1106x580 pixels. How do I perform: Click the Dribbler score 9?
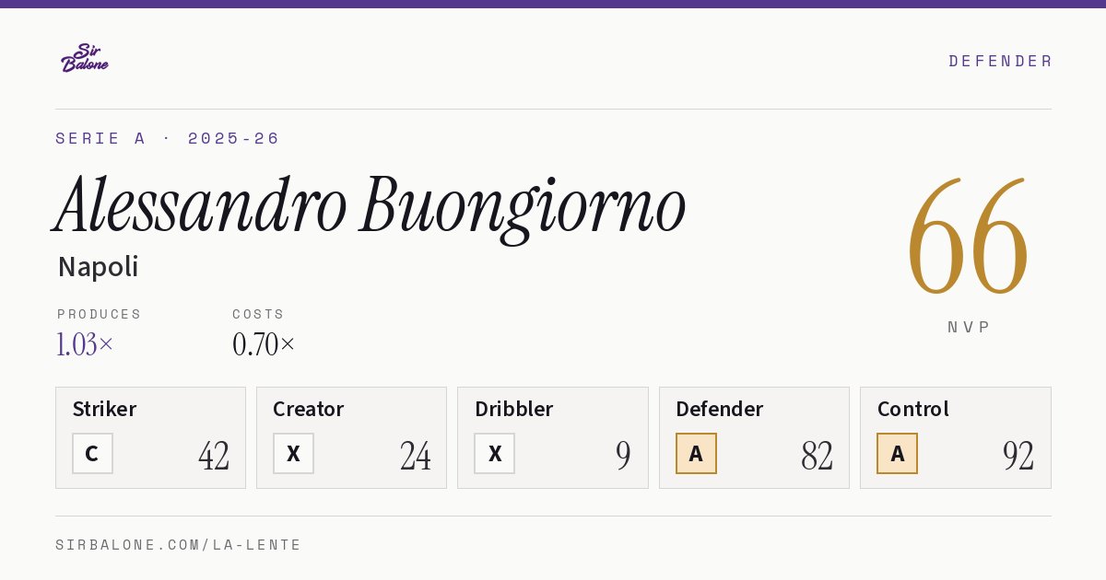tap(623, 456)
